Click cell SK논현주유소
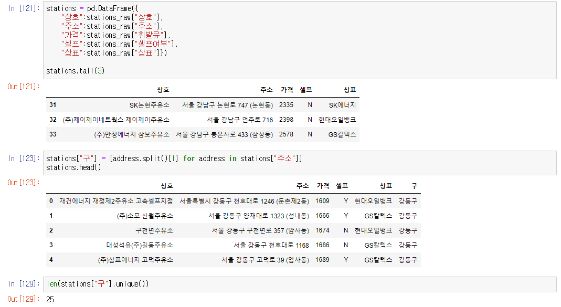The image size is (561, 307). [149, 105]
